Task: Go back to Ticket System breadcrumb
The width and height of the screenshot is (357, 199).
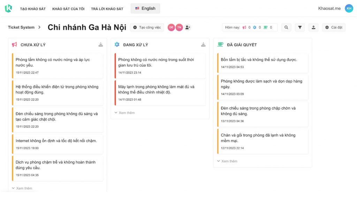Action: click(x=21, y=27)
